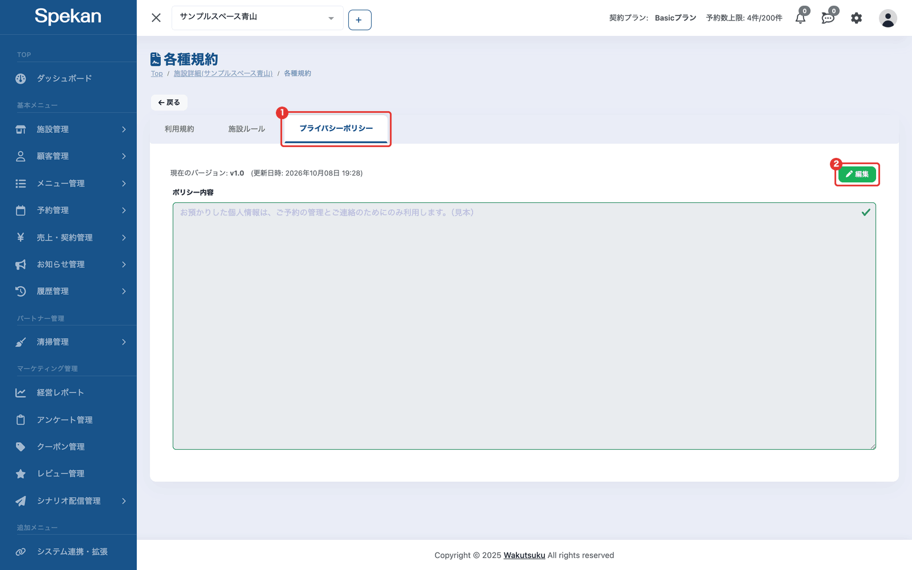This screenshot has height=570, width=912.
Task: Click the 売上・契約管理 yen icon
Action: click(x=21, y=237)
